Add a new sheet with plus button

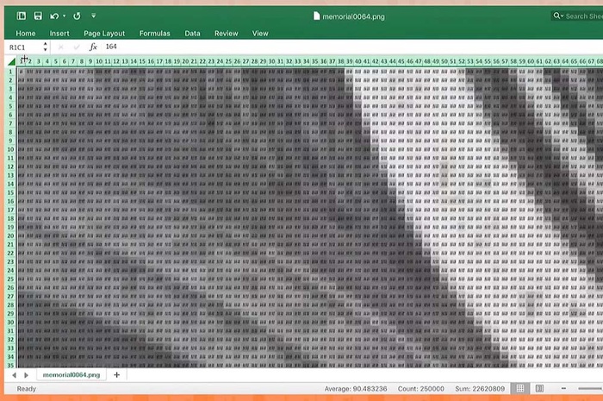[x=117, y=374]
